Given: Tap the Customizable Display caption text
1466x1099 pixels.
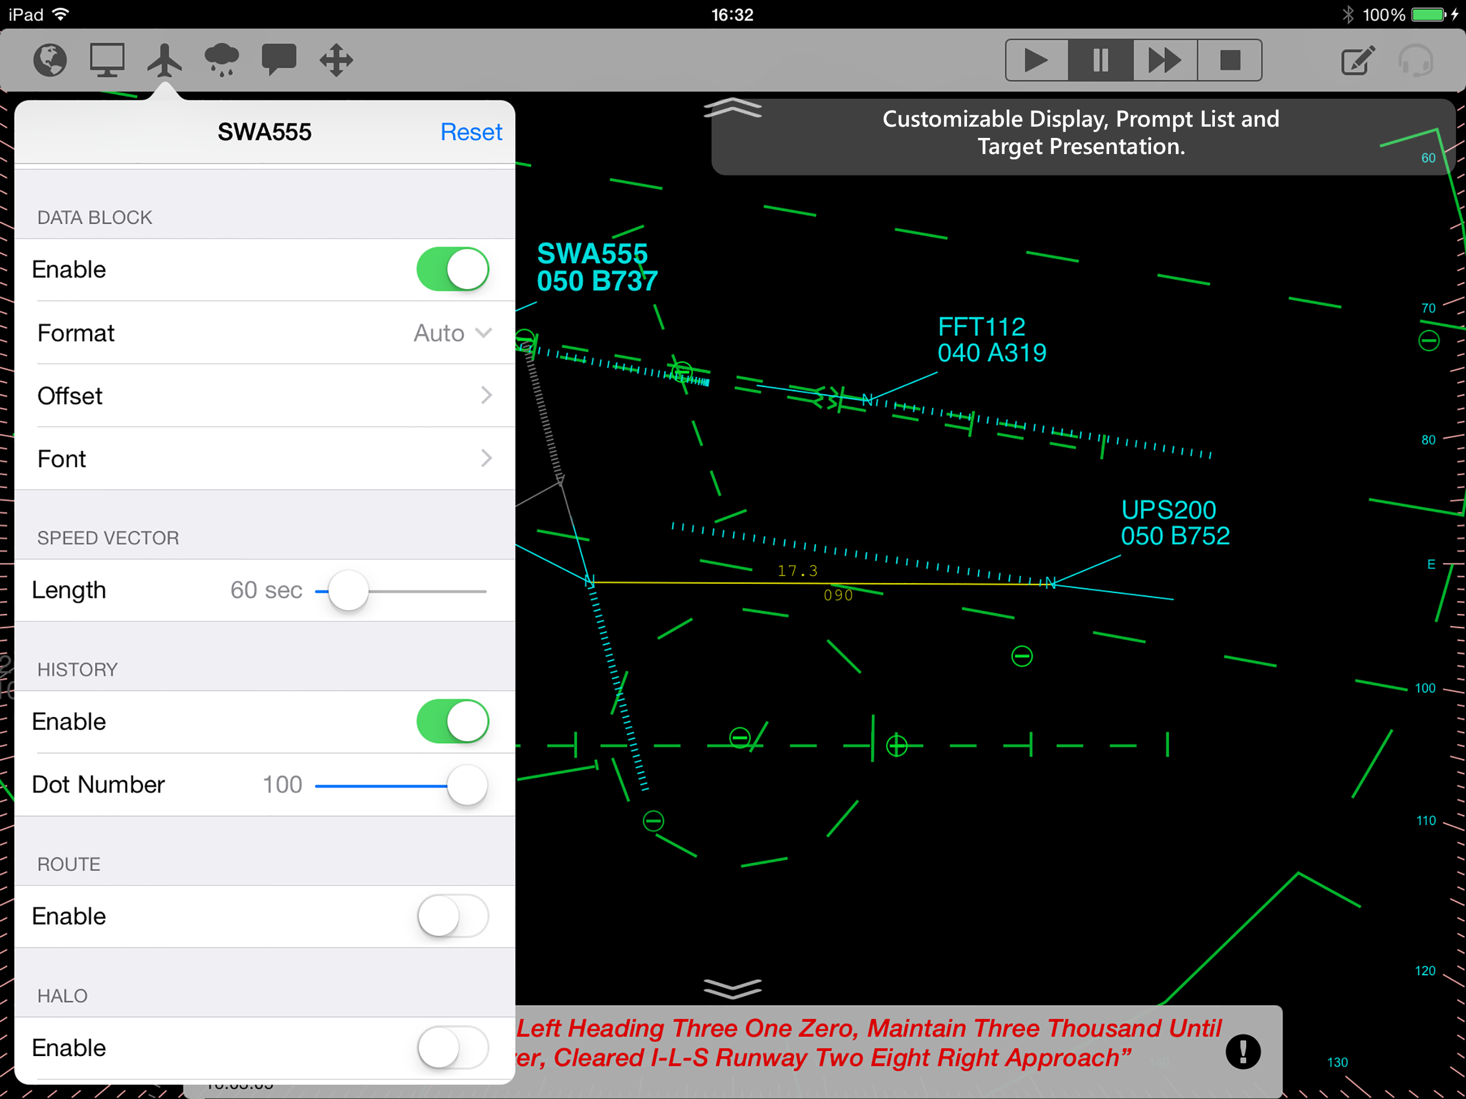Looking at the screenshot, I should 1081,133.
